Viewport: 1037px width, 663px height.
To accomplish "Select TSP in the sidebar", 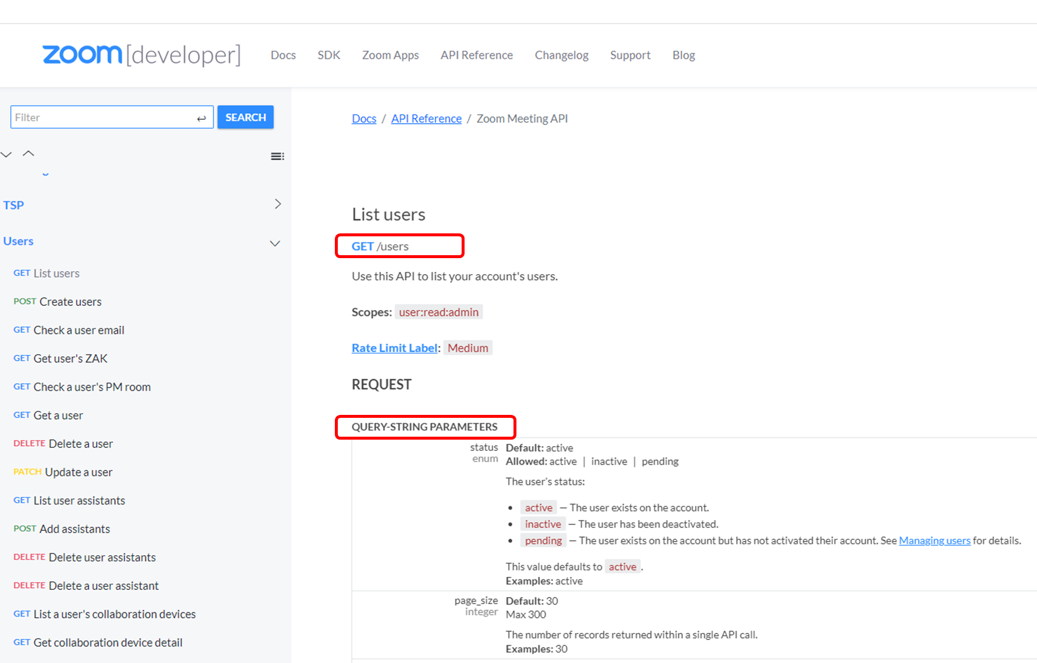I will point(14,205).
